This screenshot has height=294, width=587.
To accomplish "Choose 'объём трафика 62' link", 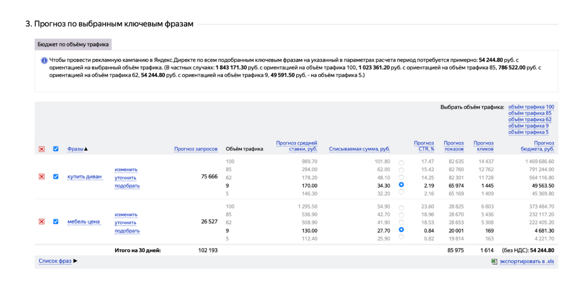I will [x=530, y=120].
